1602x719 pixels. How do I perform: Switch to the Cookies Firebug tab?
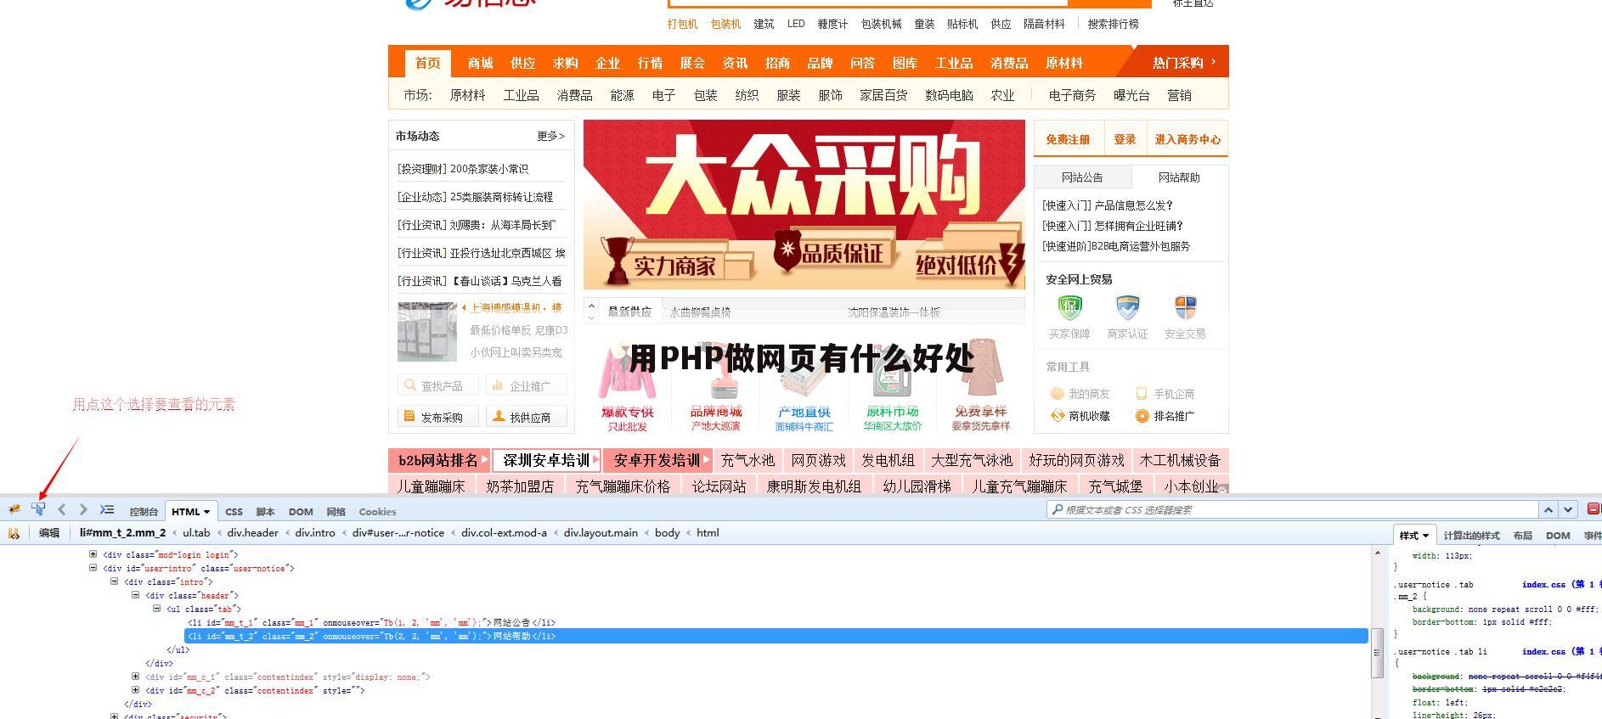pos(377,512)
